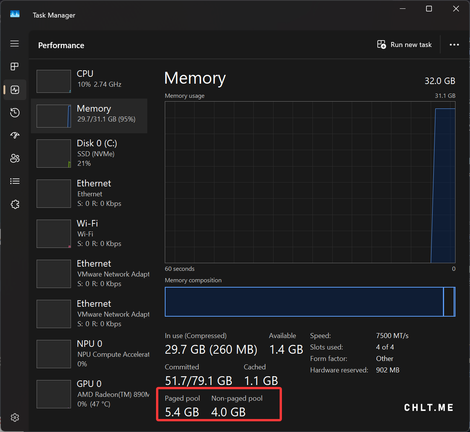The image size is (470, 432).
Task: Open the Details page icon
Action: pos(15,181)
